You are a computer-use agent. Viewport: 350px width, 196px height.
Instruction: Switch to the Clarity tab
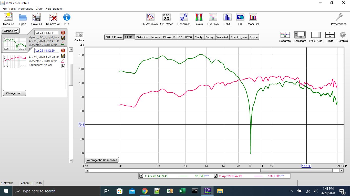click(x=199, y=37)
